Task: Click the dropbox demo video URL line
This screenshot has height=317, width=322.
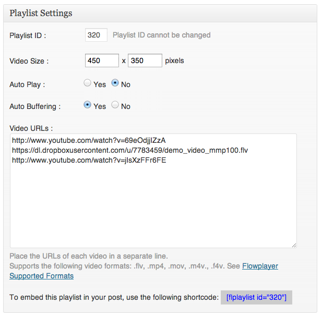Action: pyautogui.click(x=130, y=150)
